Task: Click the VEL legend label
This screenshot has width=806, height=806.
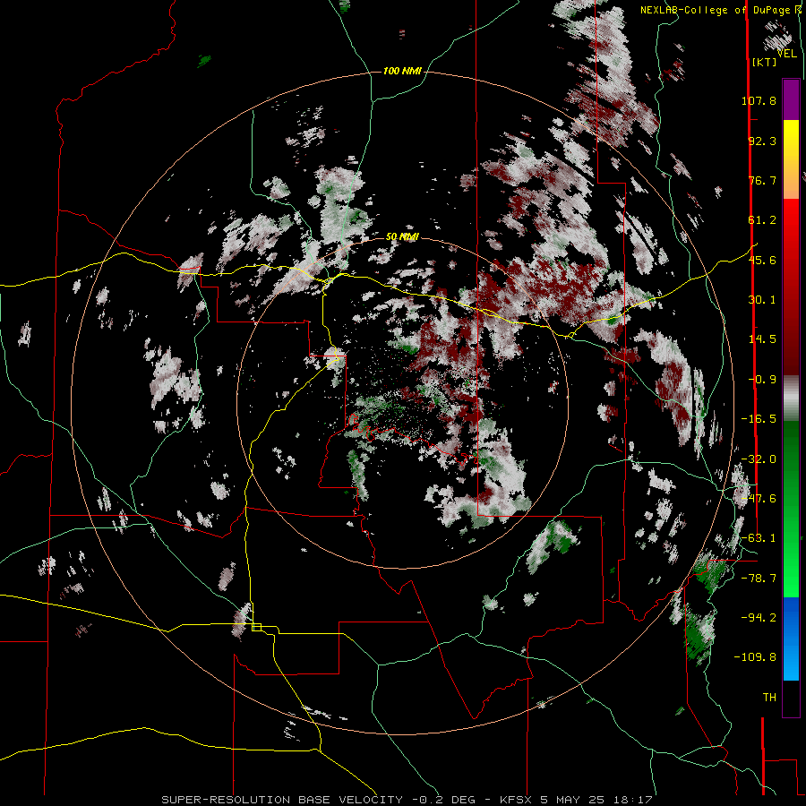Action: click(x=786, y=54)
